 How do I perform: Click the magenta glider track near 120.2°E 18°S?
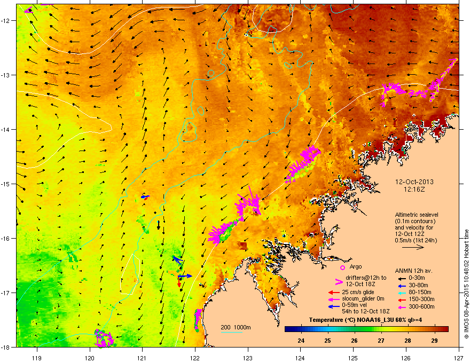[x=104, y=338]
